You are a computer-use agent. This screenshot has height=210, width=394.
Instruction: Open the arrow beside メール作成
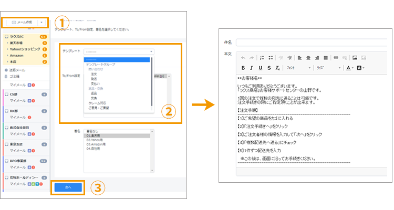(42, 23)
